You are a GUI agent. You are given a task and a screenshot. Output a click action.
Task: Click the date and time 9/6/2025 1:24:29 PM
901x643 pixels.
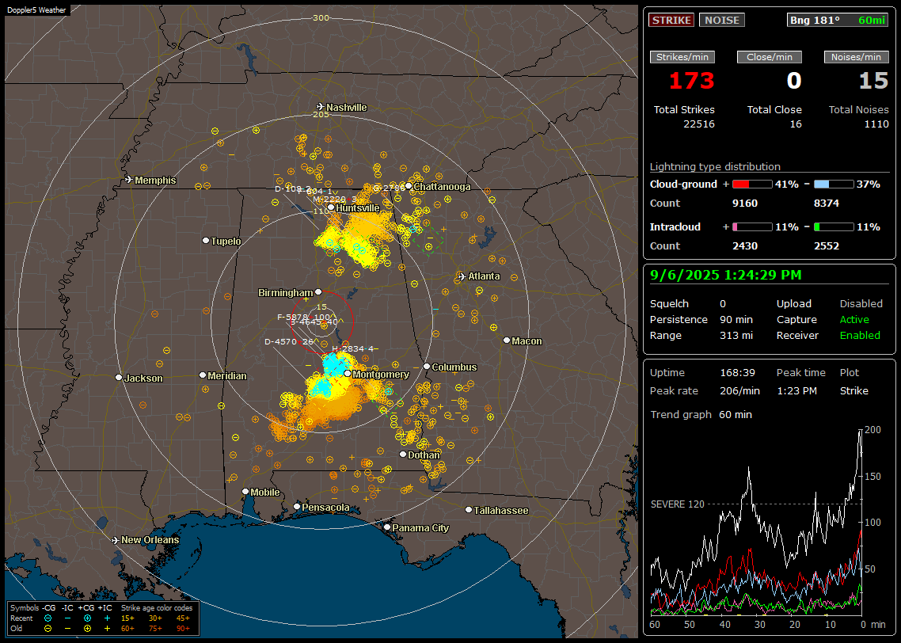pyautogui.click(x=725, y=276)
